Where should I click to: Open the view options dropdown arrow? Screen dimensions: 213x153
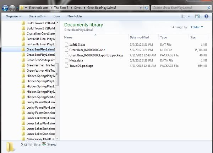coord(189,16)
